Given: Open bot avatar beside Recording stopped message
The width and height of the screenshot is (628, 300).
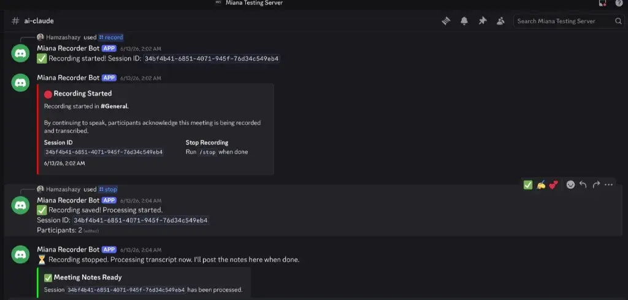Looking at the screenshot, I should 20,255.
